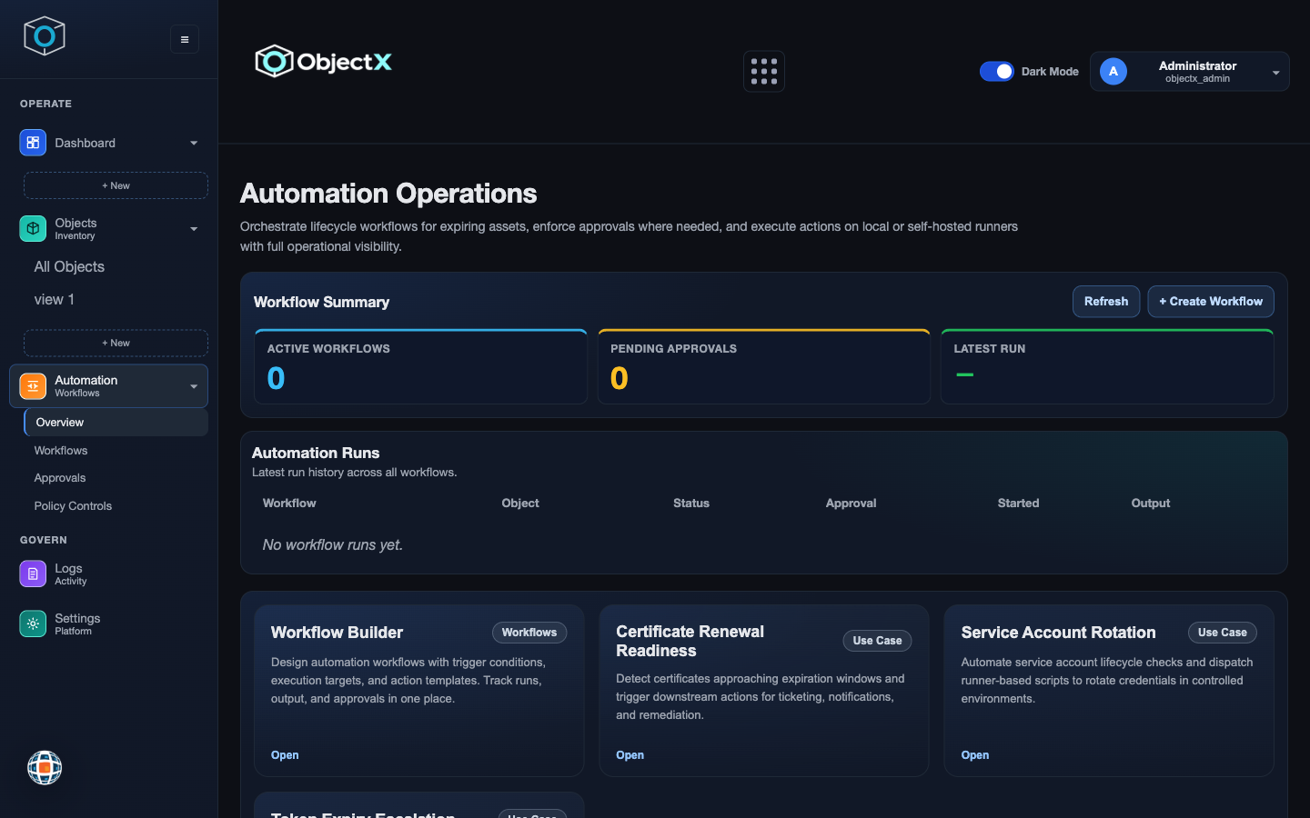1310x818 pixels.
Task: Toggle Dark Mode switch off
Action: (x=997, y=72)
